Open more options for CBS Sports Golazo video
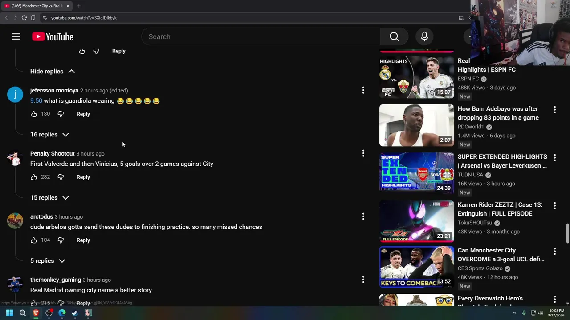The width and height of the screenshot is (570, 320). tap(555, 251)
